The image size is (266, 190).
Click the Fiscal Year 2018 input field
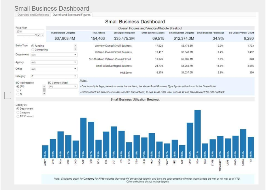pyautogui.click(x=29, y=31)
